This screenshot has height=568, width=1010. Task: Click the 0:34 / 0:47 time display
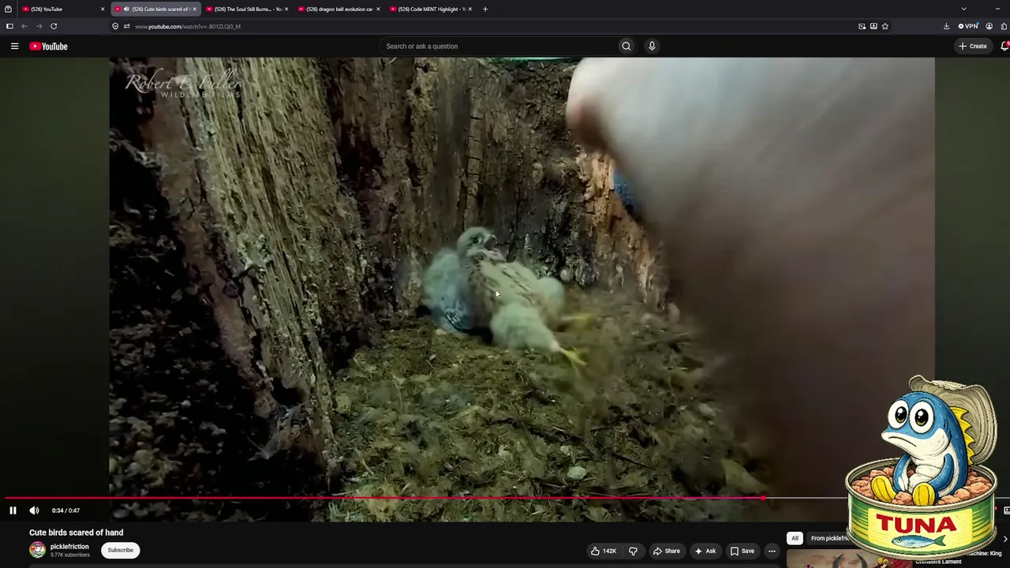pyautogui.click(x=65, y=510)
